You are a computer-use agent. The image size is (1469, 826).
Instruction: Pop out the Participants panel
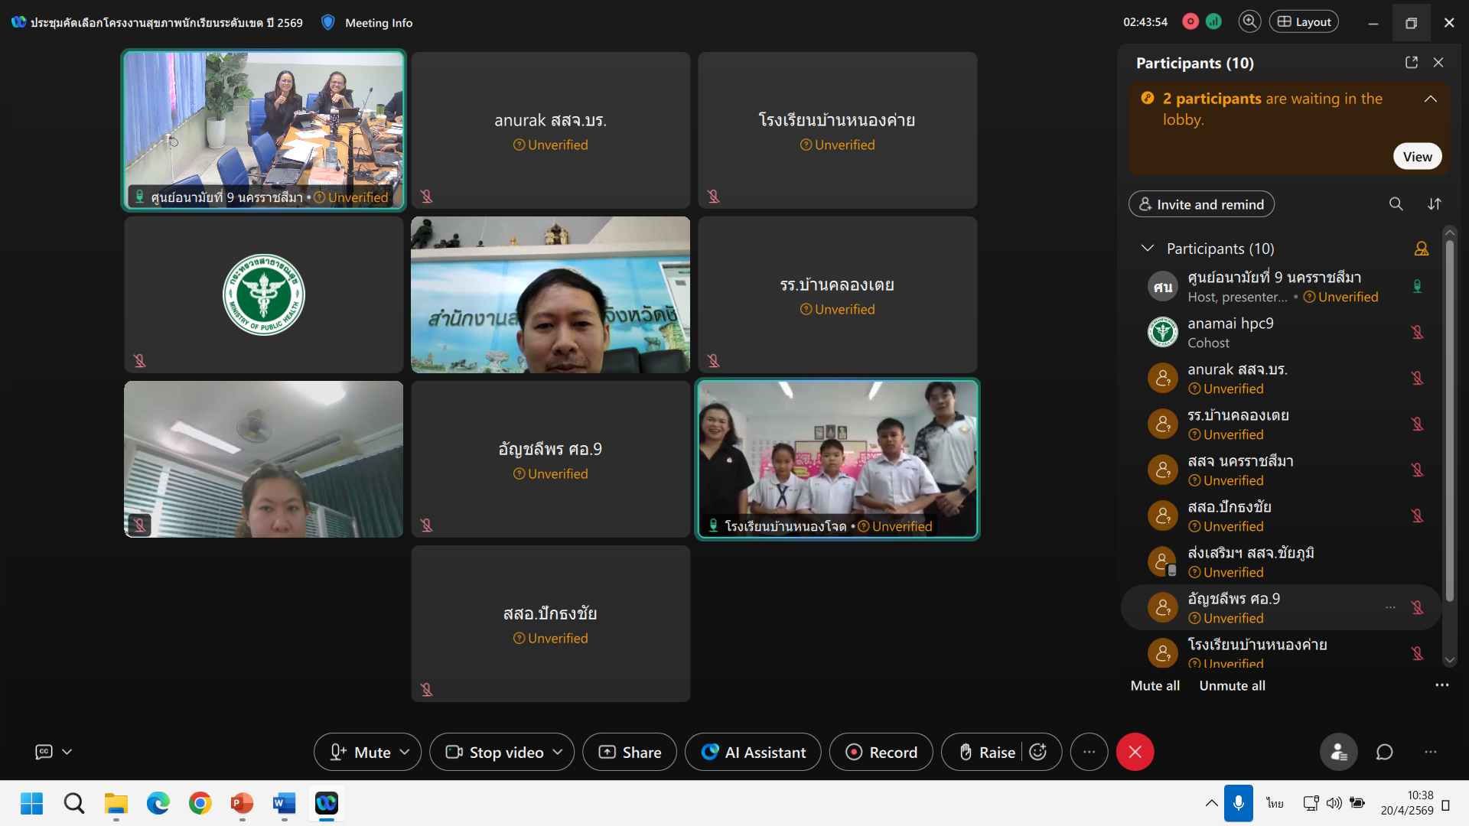tap(1411, 63)
